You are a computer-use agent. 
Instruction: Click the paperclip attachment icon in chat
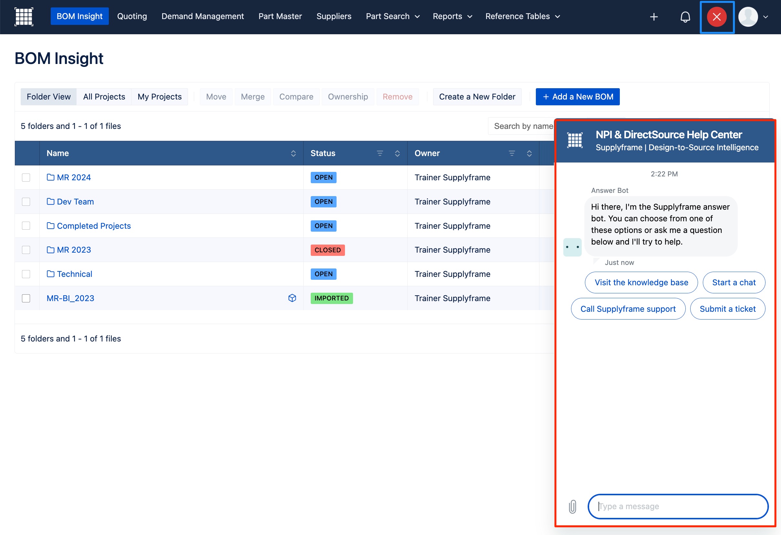573,507
